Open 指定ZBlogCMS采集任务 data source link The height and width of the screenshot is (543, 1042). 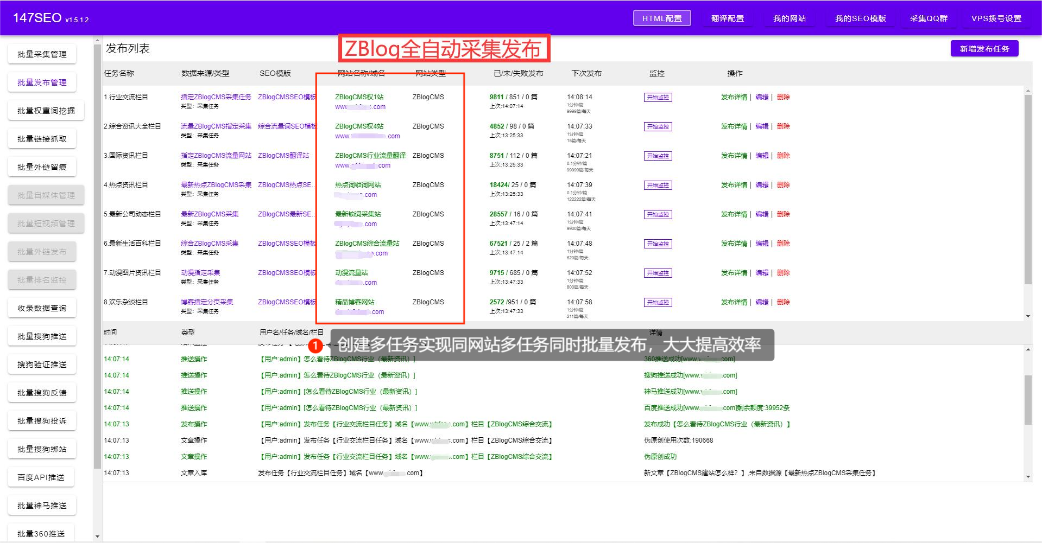pyautogui.click(x=216, y=97)
